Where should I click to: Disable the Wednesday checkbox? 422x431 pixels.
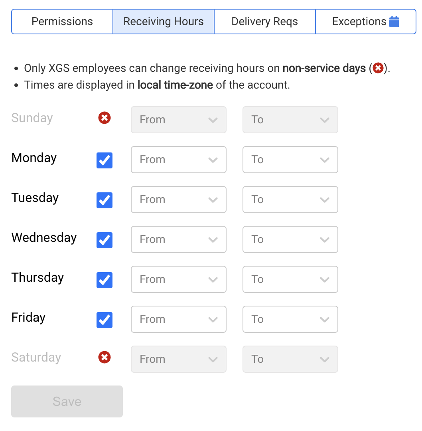coord(105,240)
